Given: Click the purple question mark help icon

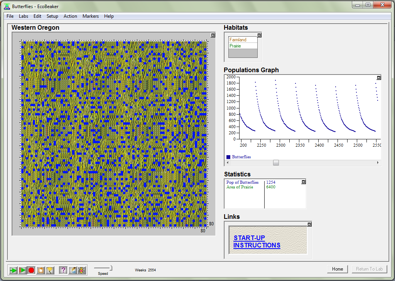Looking at the screenshot, I should click(x=64, y=270).
